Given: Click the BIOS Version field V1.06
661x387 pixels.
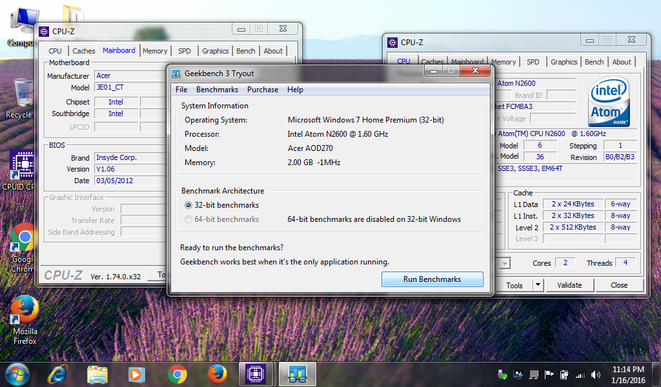Looking at the screenshot, I should 130,169.
